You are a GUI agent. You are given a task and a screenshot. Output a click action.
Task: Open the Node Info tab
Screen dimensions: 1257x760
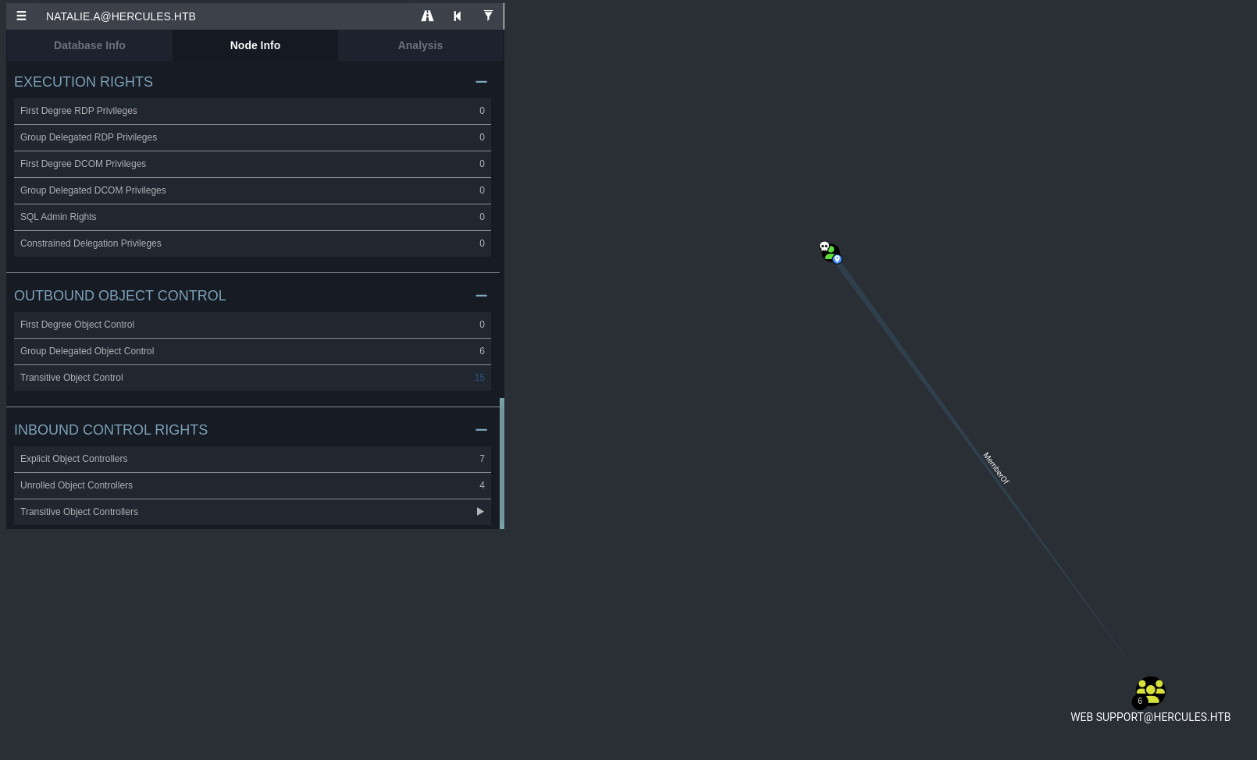point(255,45)
